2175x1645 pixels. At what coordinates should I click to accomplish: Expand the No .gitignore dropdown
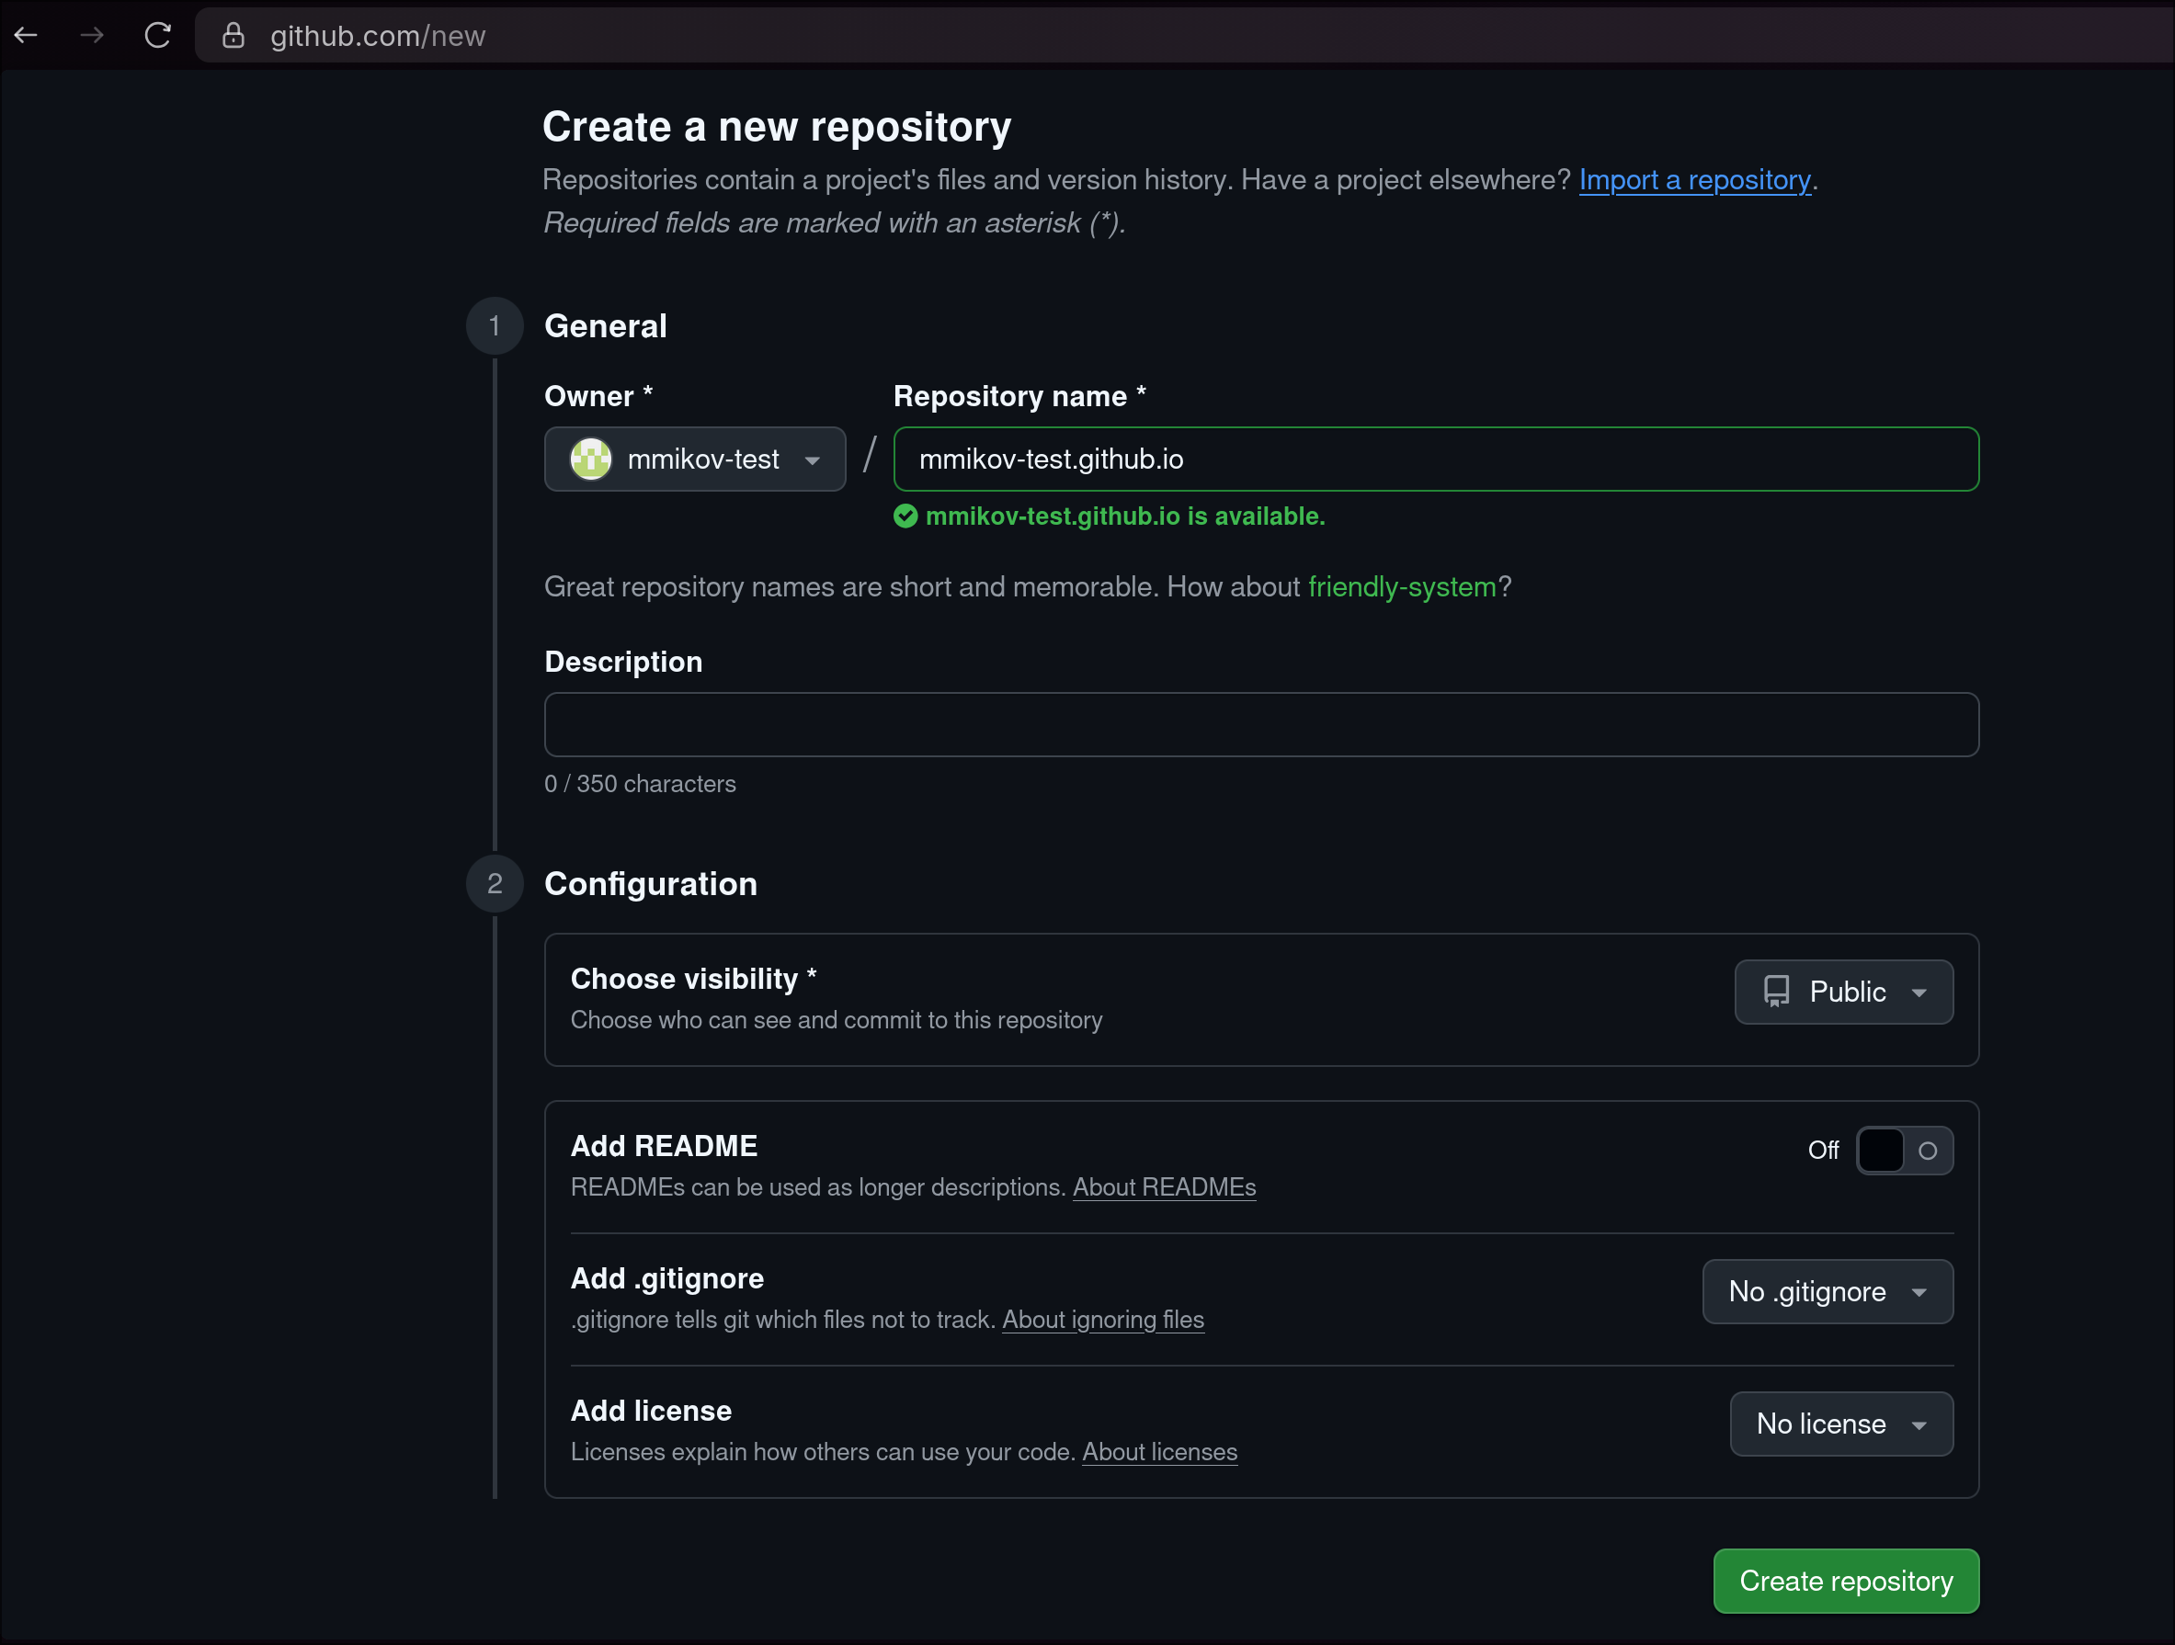[x=1827, y=1291]
